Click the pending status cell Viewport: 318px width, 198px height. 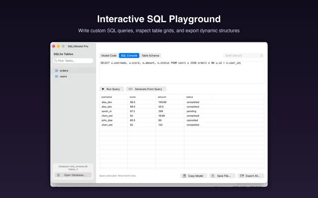coord(198,111)
